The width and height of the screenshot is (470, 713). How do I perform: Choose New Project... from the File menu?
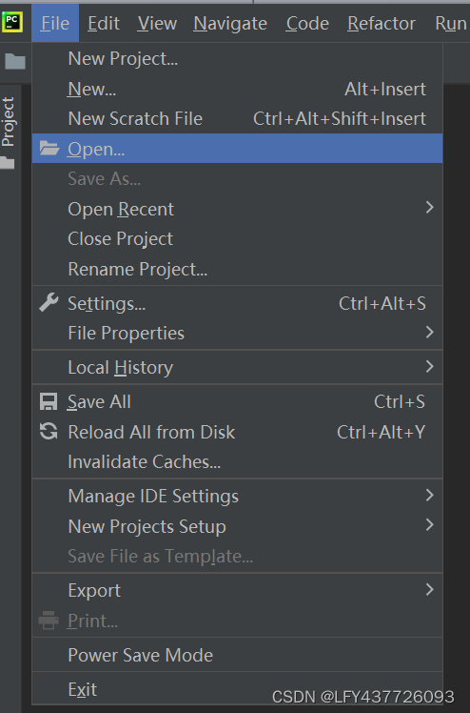(237, 59)
